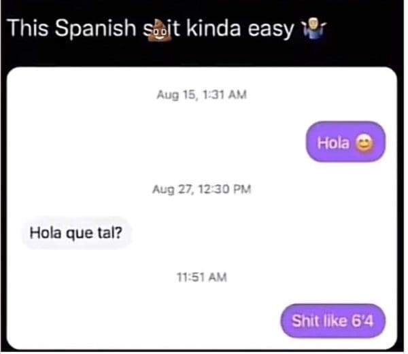
Task: Select the purple "Hola" message bubble
Action: coord(345,141)
